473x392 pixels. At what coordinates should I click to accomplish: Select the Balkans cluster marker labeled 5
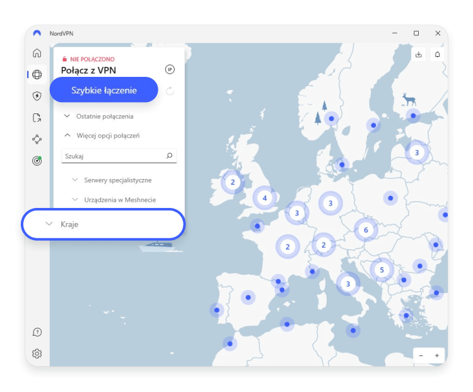click(x=382, y=270)
